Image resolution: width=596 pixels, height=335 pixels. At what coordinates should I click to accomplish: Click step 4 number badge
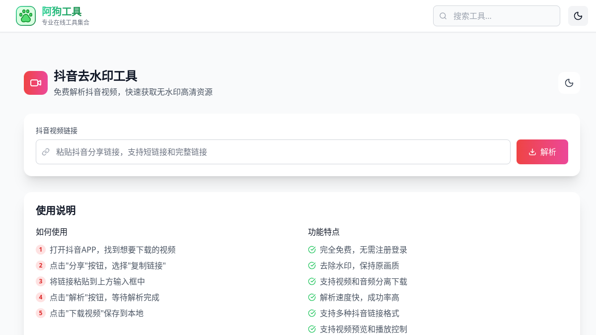coord(41,297)
